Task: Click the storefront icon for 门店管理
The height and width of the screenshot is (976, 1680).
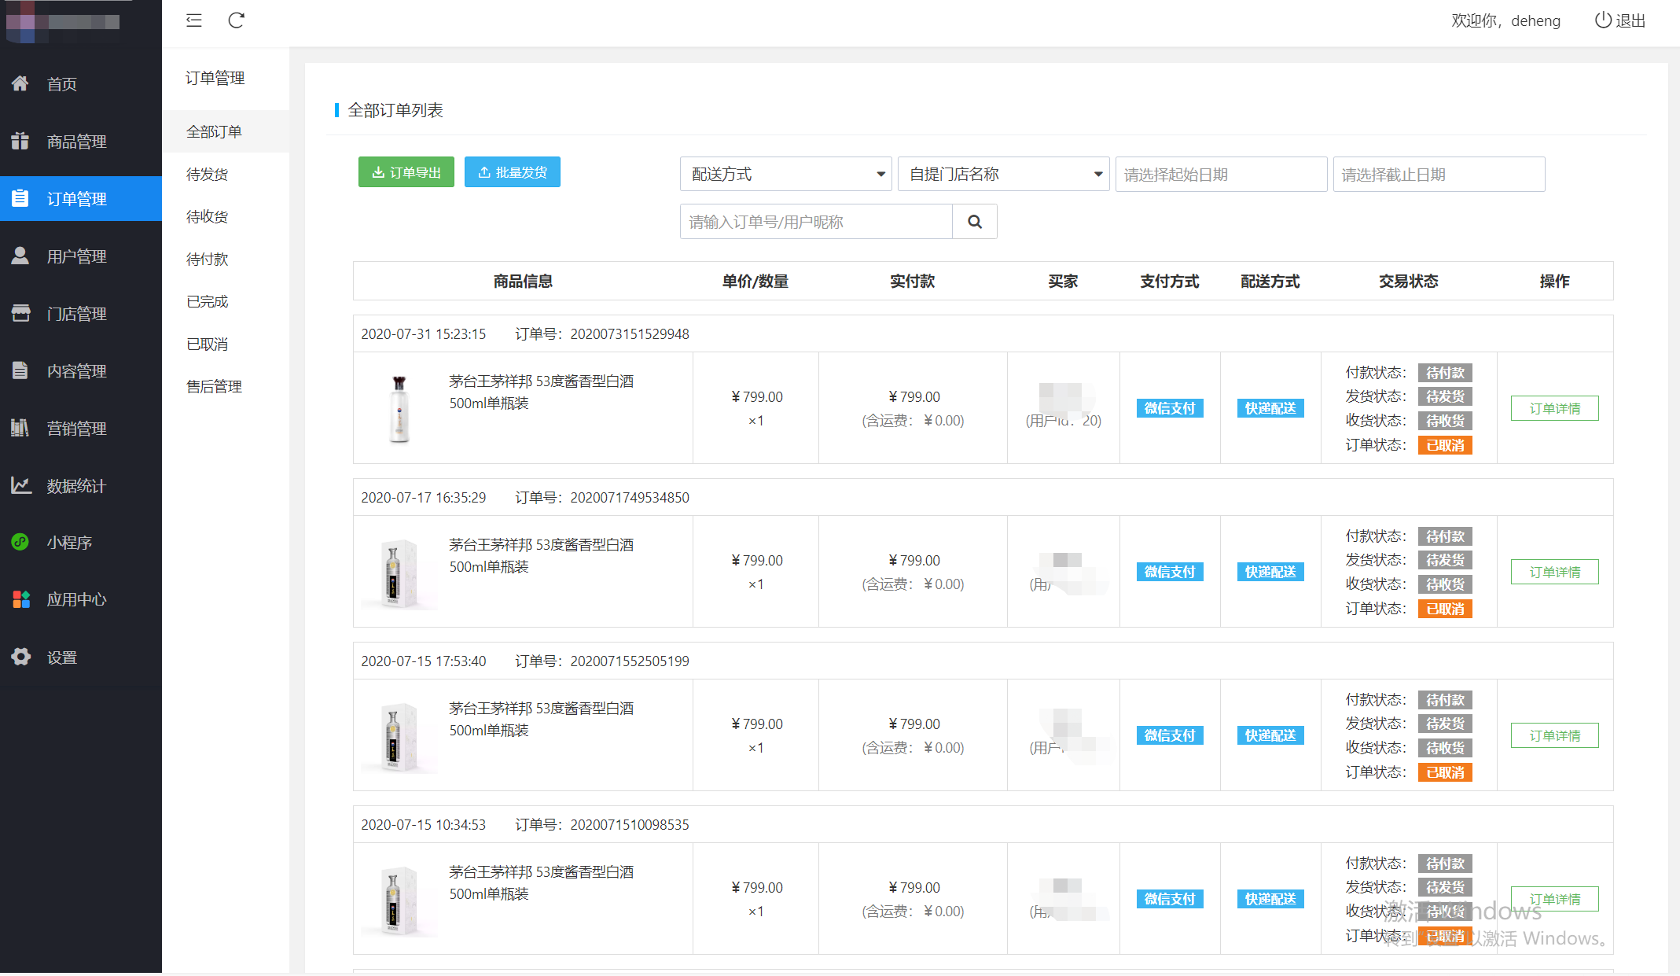Action: point(20,313)
